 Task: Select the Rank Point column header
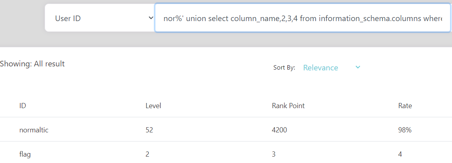(x=288, y=106)
